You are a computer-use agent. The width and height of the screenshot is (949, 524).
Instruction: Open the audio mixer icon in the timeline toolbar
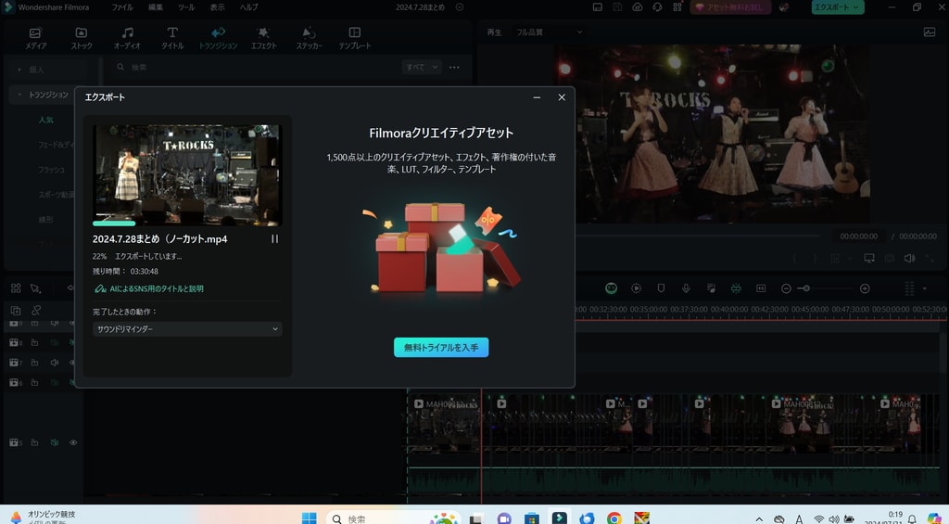pos(711,288)
